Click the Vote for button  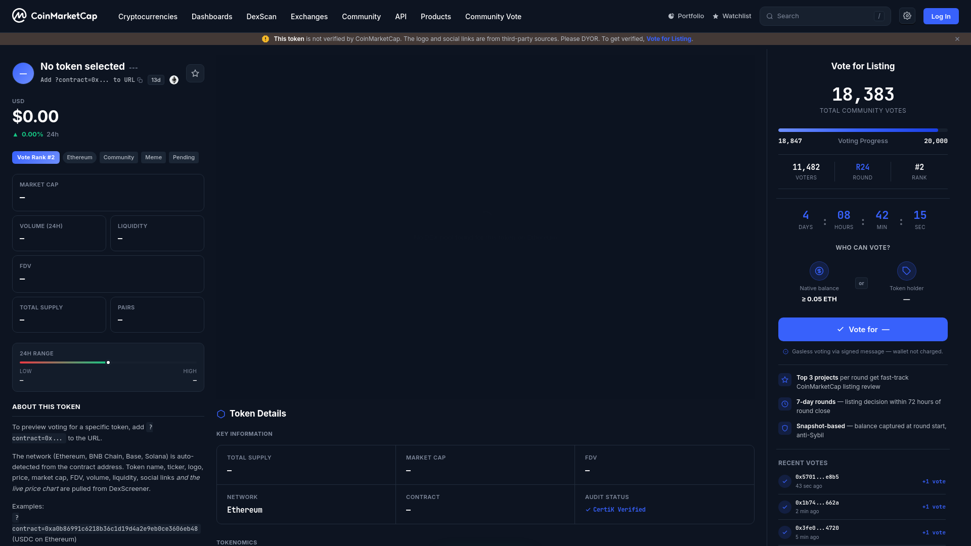click(863, 329)
